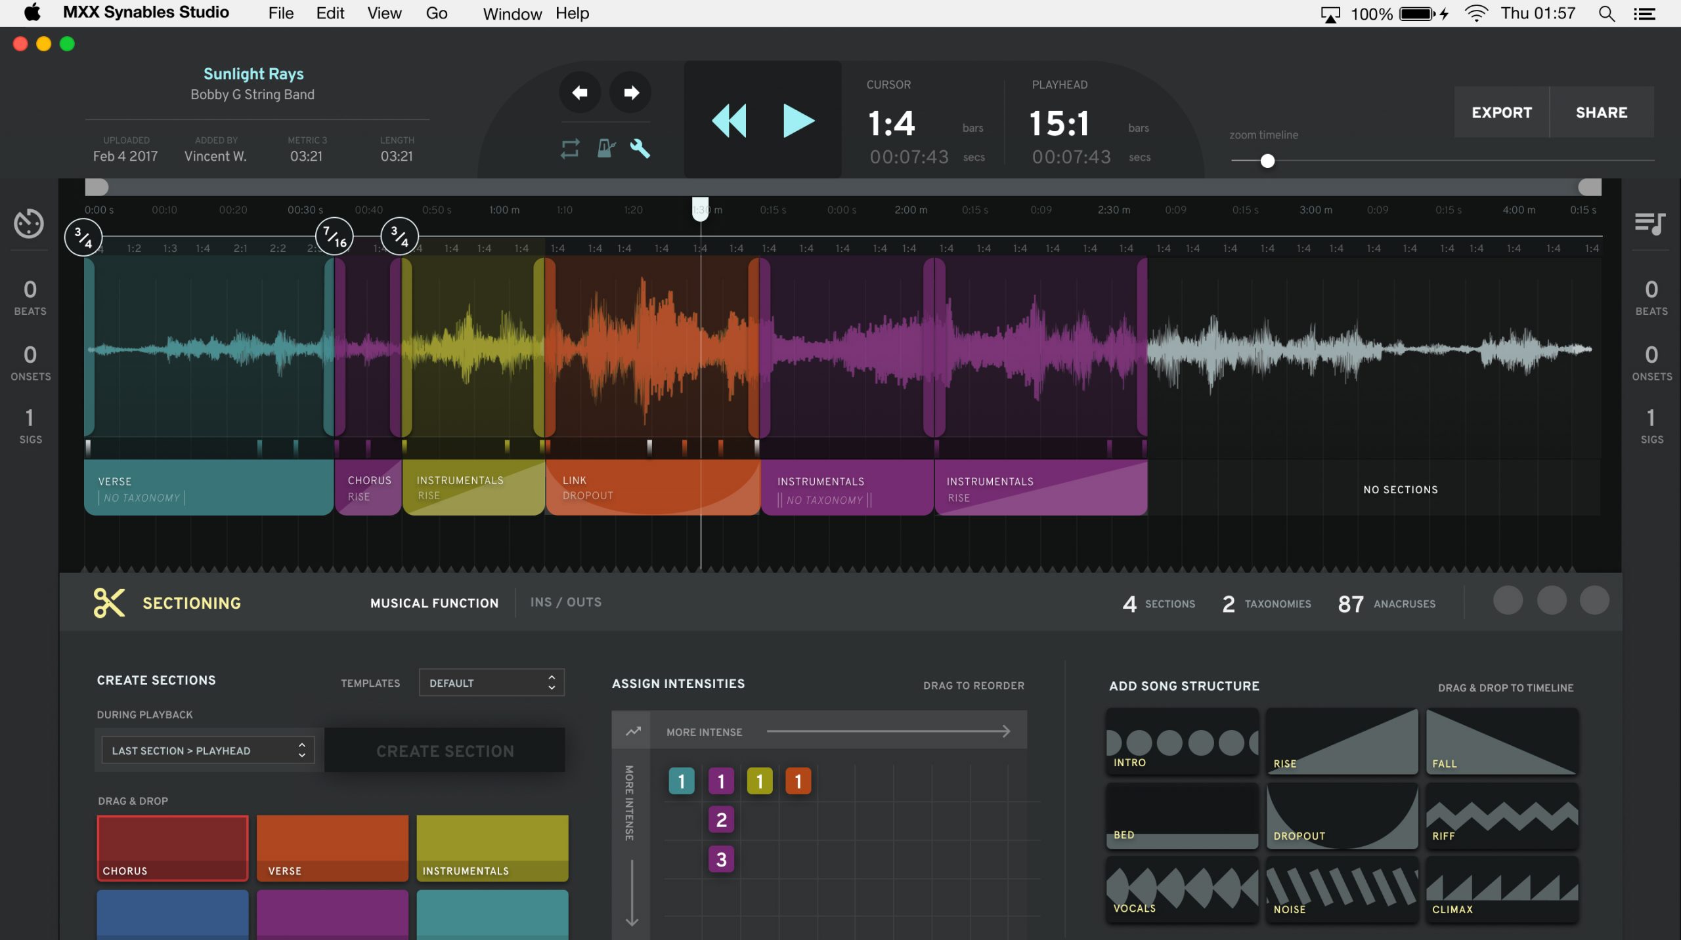
Task: Select the orange VERSE drag swatch
Action: tap(332, 848)
